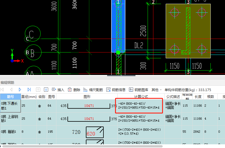Select the 公式描述 column header
The width and height of the screenshot is (225, 148).
click(x=173, y=97)
